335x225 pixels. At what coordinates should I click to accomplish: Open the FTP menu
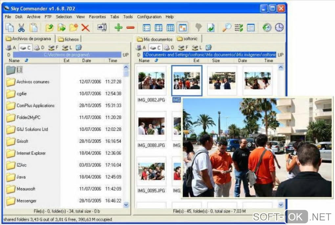point(48,17)
